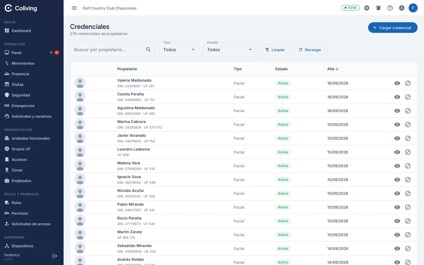Viewport: 424px width, 265px height.
Task: Click the search magnifier icon
Action: click(x=148, y=50)
